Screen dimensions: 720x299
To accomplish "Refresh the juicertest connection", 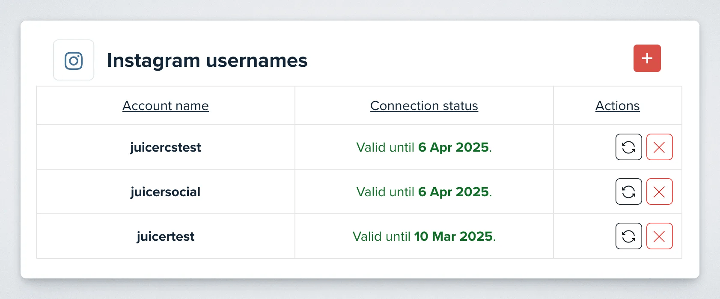I will pos(628,236).
